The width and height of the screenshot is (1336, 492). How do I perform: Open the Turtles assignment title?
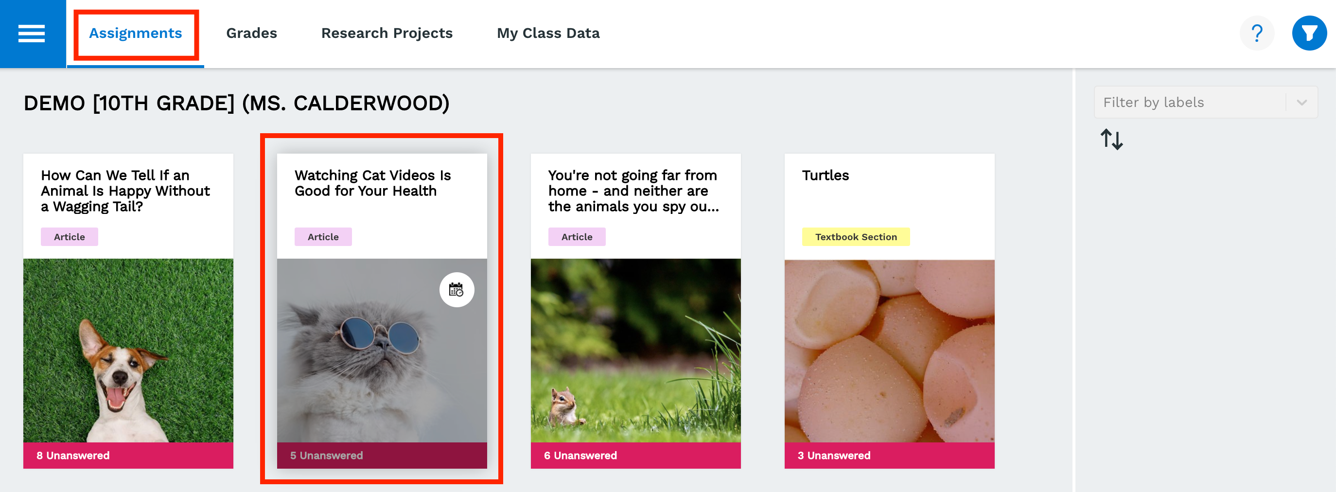(825, 175)
